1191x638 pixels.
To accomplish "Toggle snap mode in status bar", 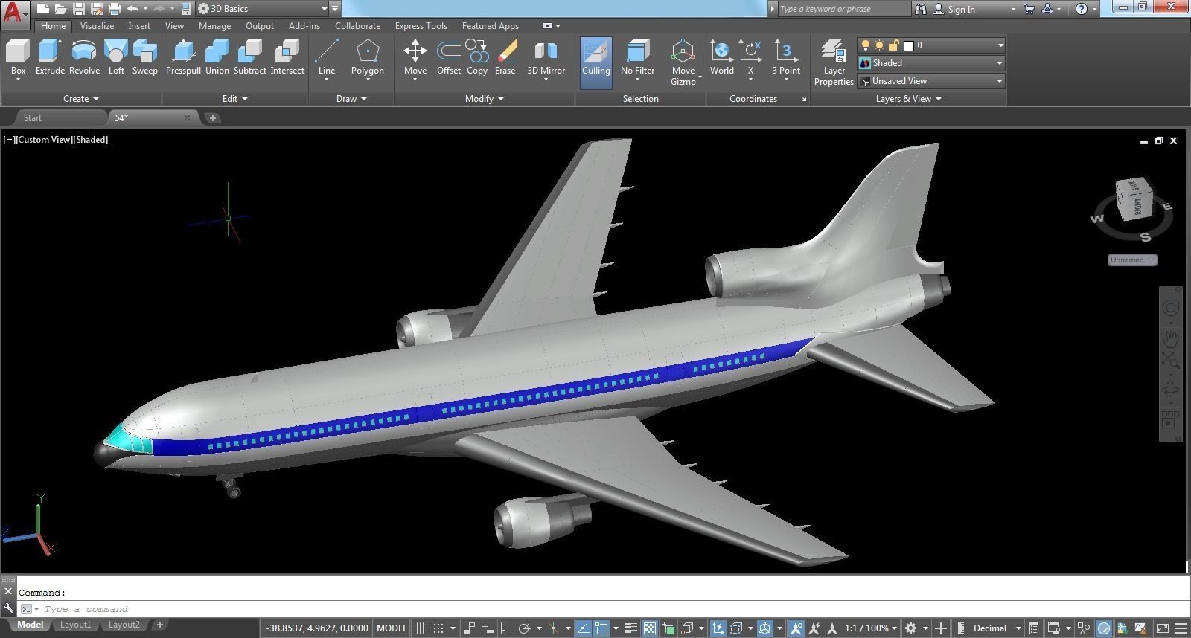I will (439, 628).
